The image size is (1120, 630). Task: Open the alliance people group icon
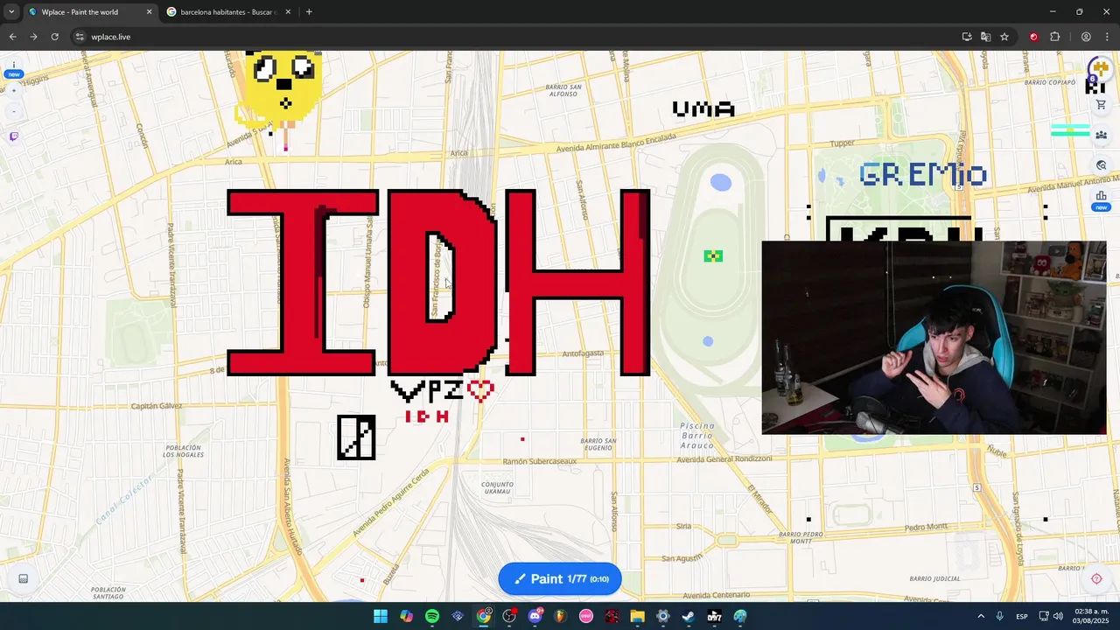click(1101, 135)
